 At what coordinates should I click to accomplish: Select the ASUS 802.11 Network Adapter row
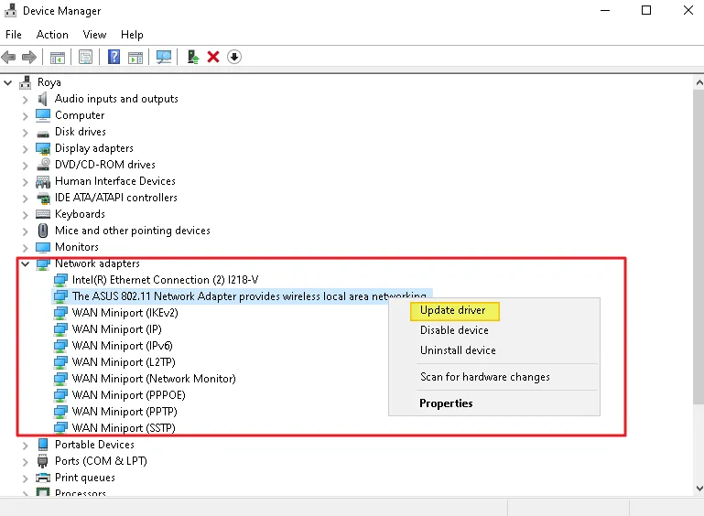(243, 296)
